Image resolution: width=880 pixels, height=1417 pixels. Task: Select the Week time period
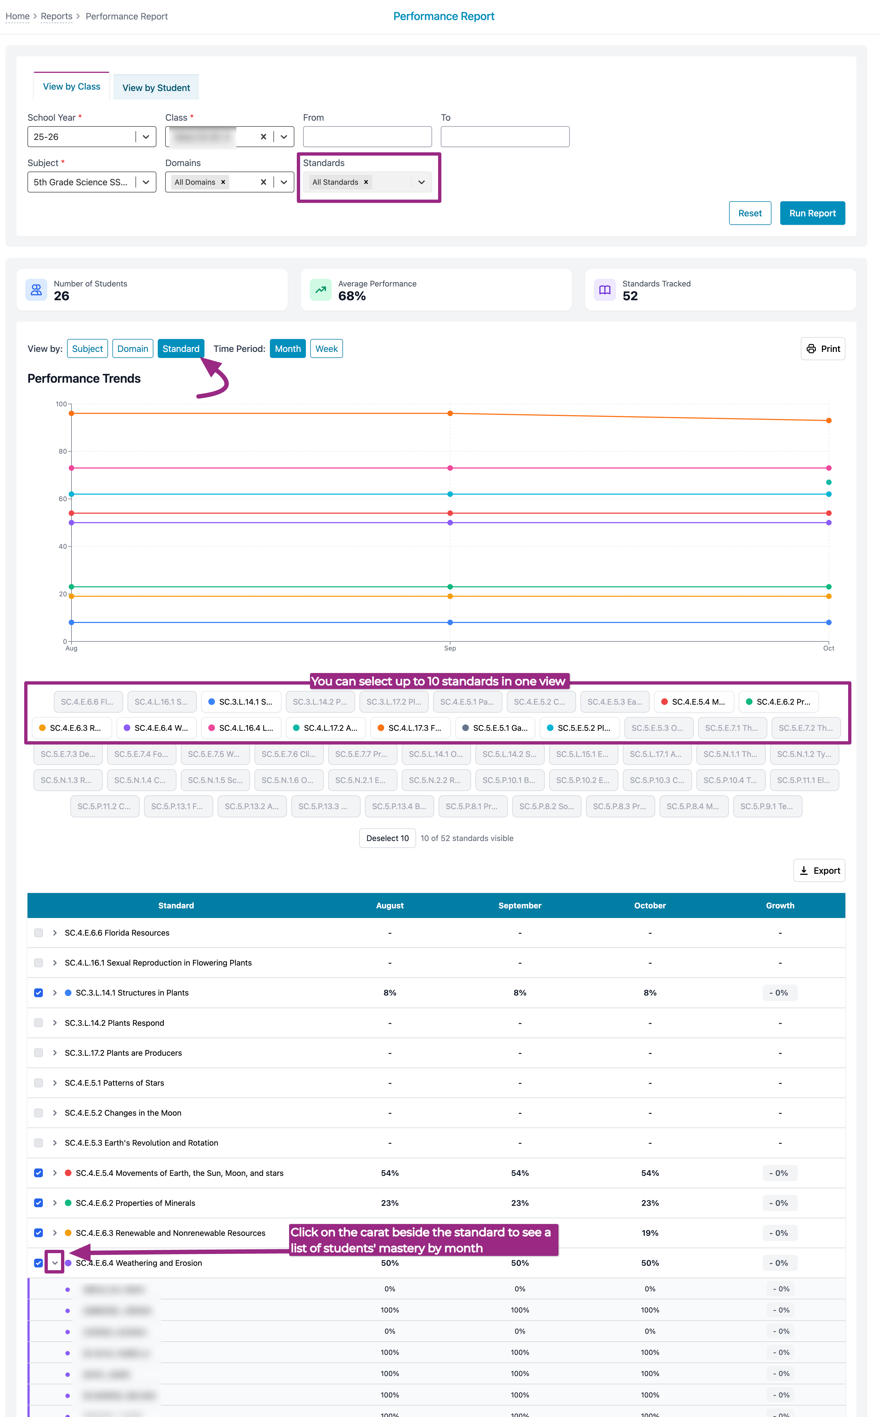(326, 349)
